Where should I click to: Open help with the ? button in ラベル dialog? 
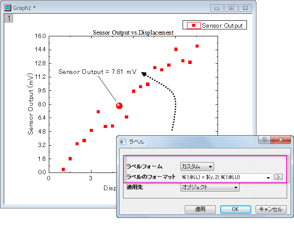[x=264, y=140]
